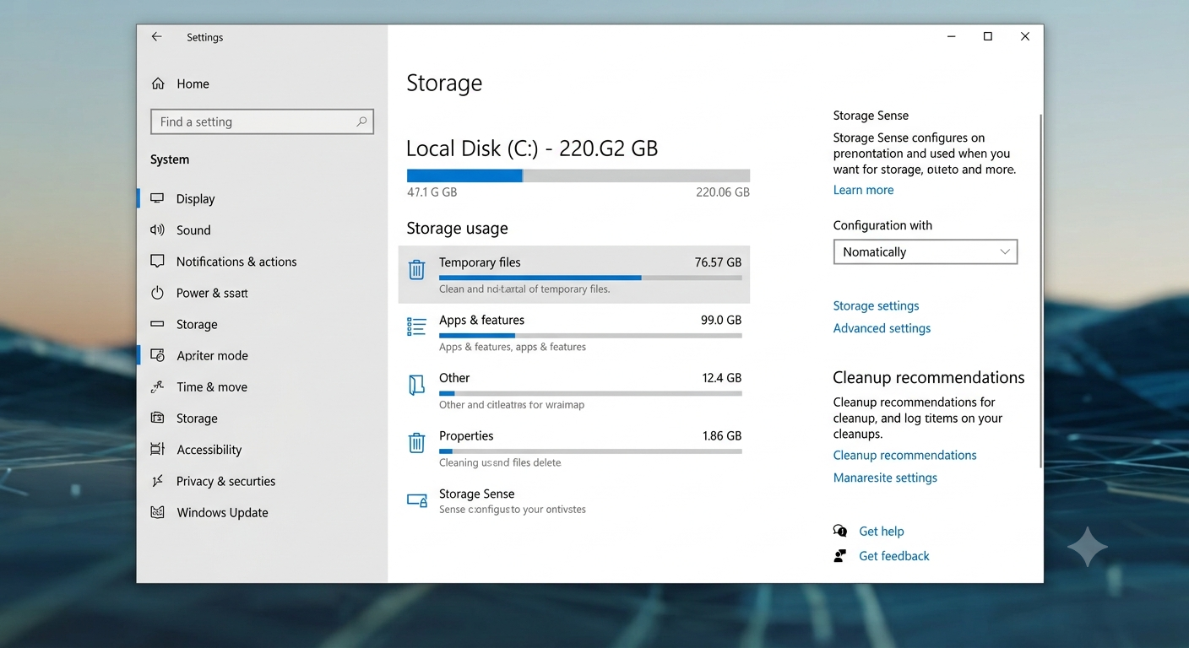Screen dimensions: 1189x648
Task: Click the trash icon beside Properties
Action: click(416, 443)
